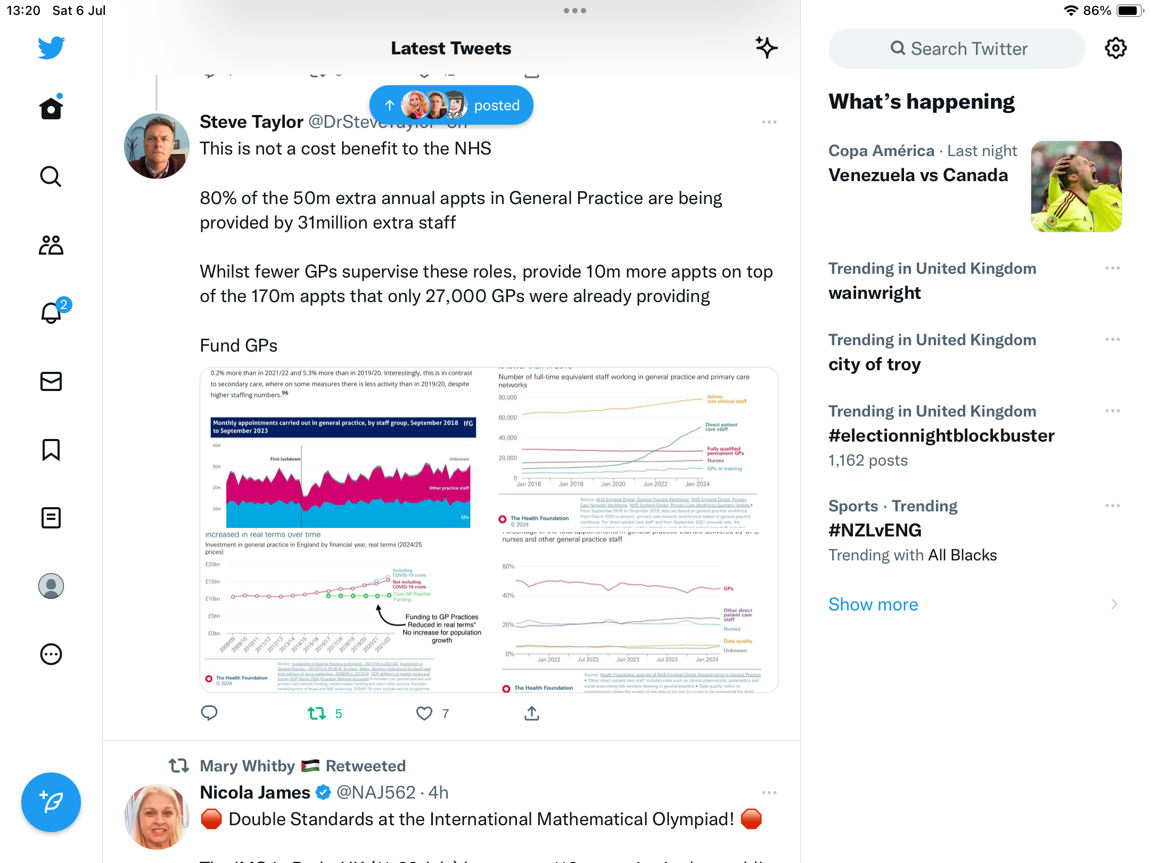Click the Search Twitter field
Screen dimensions: 1150x863
[x=957, y=48]
